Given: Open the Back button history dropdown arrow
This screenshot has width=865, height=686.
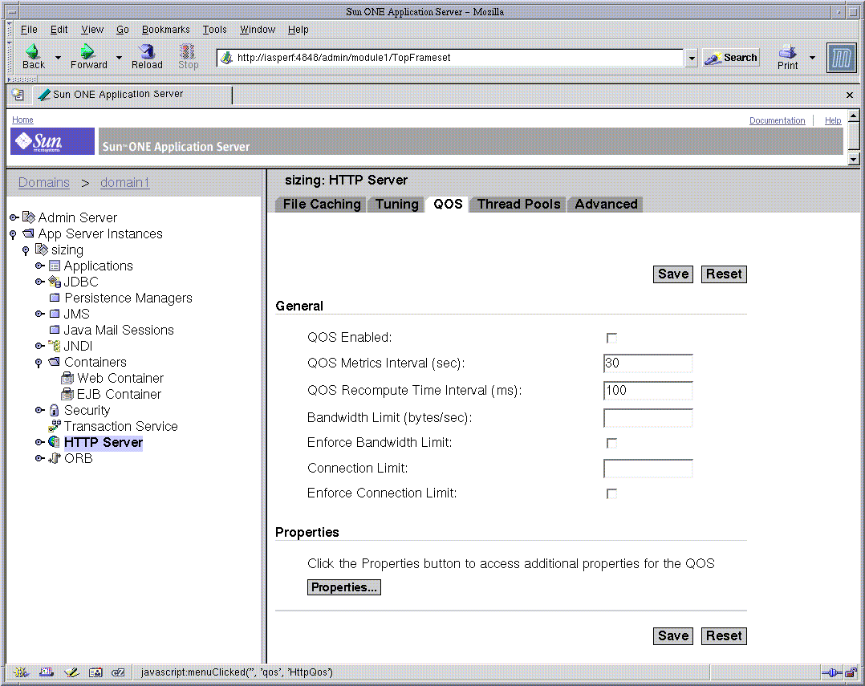Looking at the screenshot, I should coord(58,57).
